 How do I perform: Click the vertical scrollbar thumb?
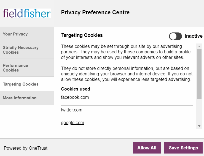coord(199,74)
